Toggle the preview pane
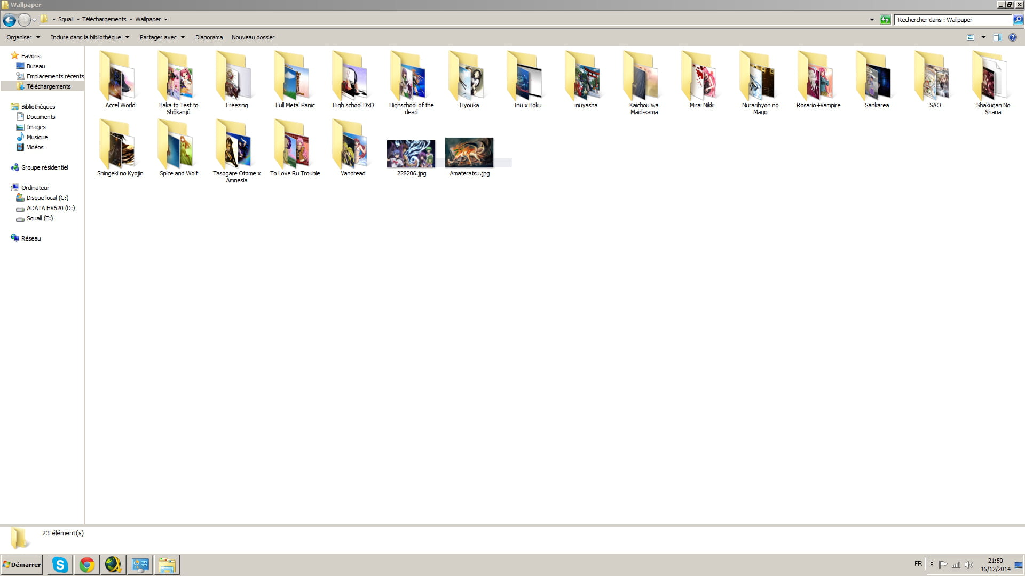 (x=997, y=37)
